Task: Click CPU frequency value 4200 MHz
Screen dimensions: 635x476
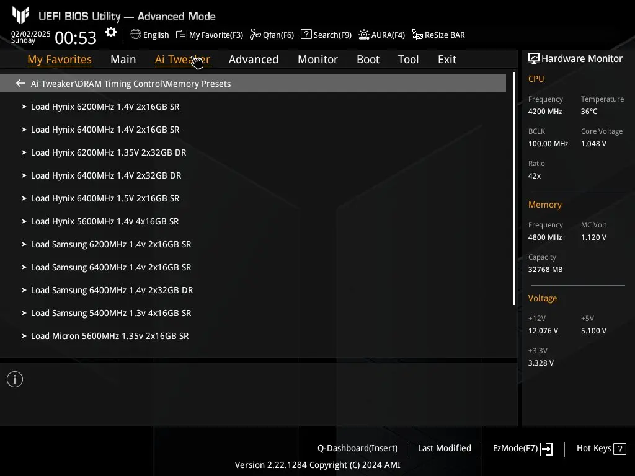Action: [x=544, y=112]
